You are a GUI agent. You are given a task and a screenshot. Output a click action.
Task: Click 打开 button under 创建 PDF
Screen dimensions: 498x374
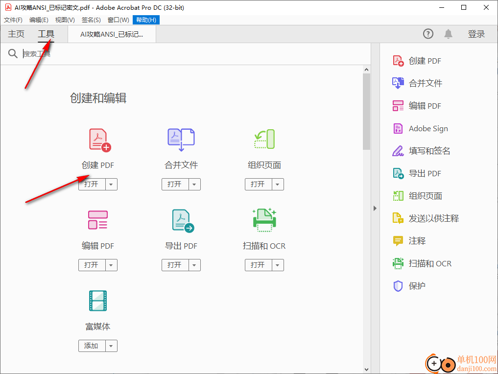(92, 184)
